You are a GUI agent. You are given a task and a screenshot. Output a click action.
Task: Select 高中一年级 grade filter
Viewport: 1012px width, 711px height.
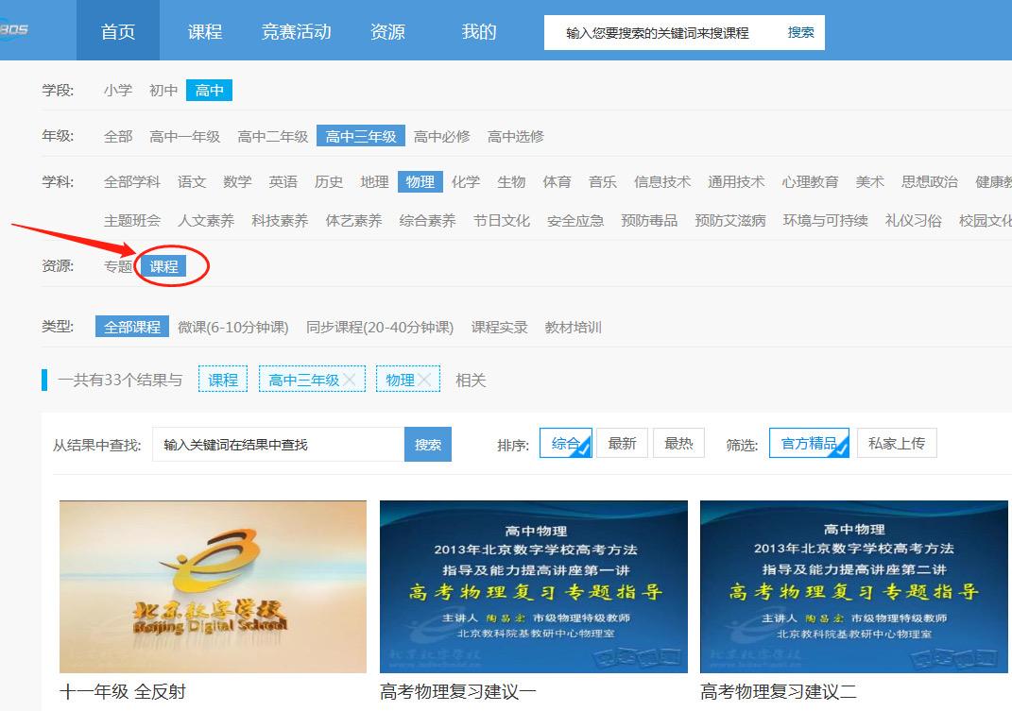[x=184, y=136]
